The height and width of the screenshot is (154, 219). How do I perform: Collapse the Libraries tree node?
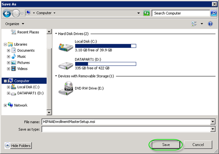[x=5, y=45]
